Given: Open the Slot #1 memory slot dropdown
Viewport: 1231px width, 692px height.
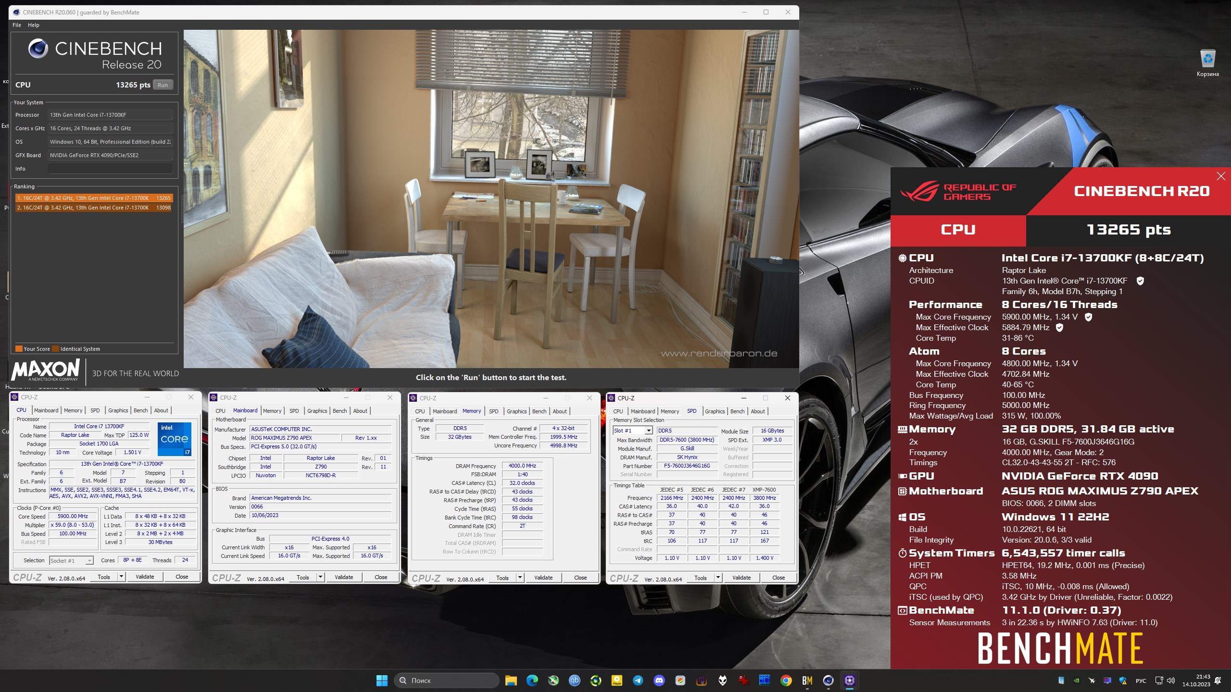Looking at the screenshot, I should (649, 431).
